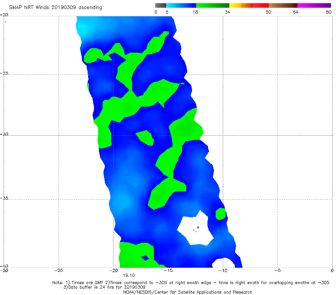Click the latitude axis label '-35'
336x295 pixels.
4,198
